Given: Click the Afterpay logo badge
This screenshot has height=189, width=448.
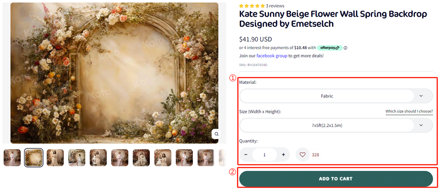Looking at the screenshot, I should 330,48.
